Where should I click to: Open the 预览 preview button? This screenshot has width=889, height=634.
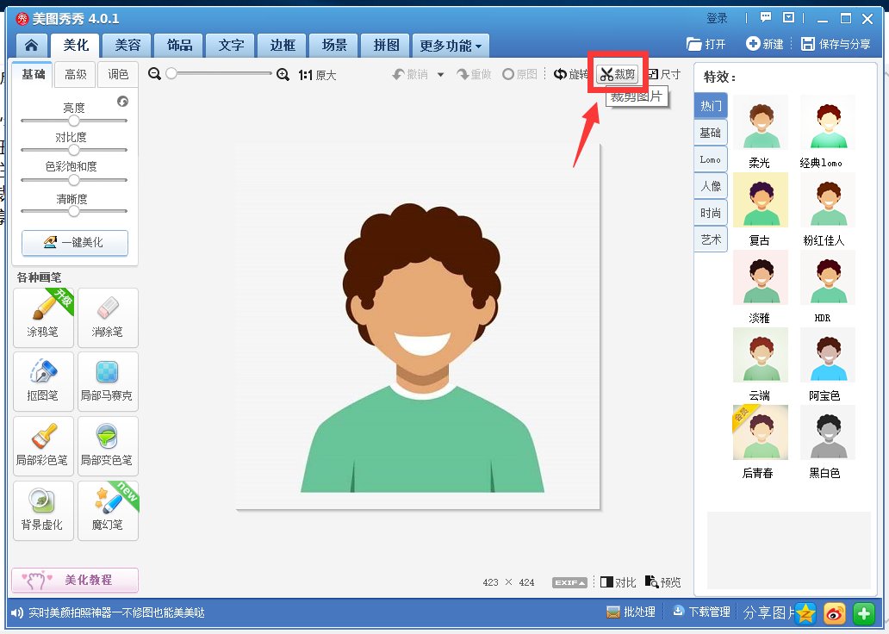pyautogui.click(x=662, y=582)
